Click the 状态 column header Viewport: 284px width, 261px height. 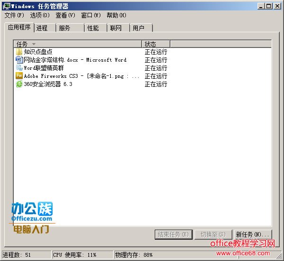point(156,44)
